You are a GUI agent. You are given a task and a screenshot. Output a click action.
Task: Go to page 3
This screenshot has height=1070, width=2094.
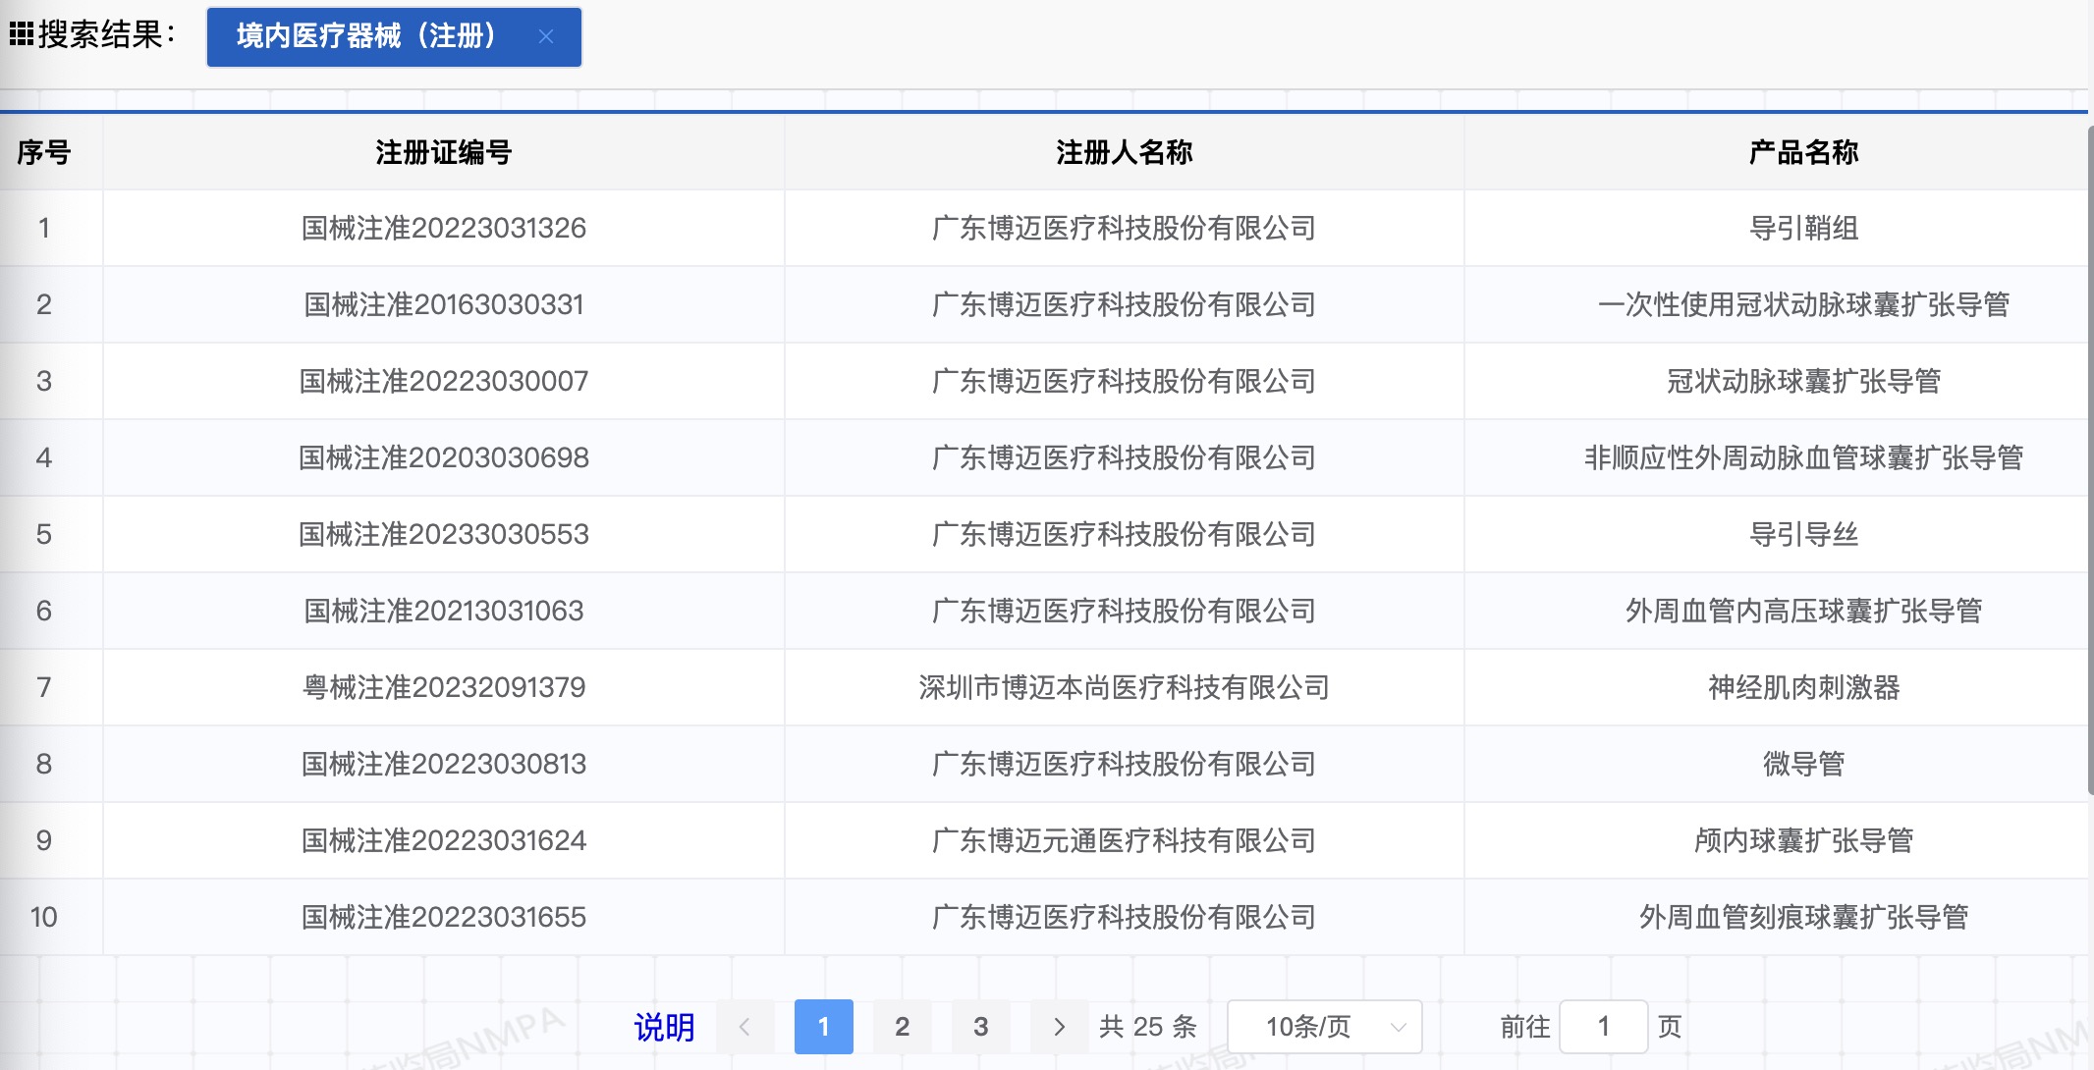980,1027
